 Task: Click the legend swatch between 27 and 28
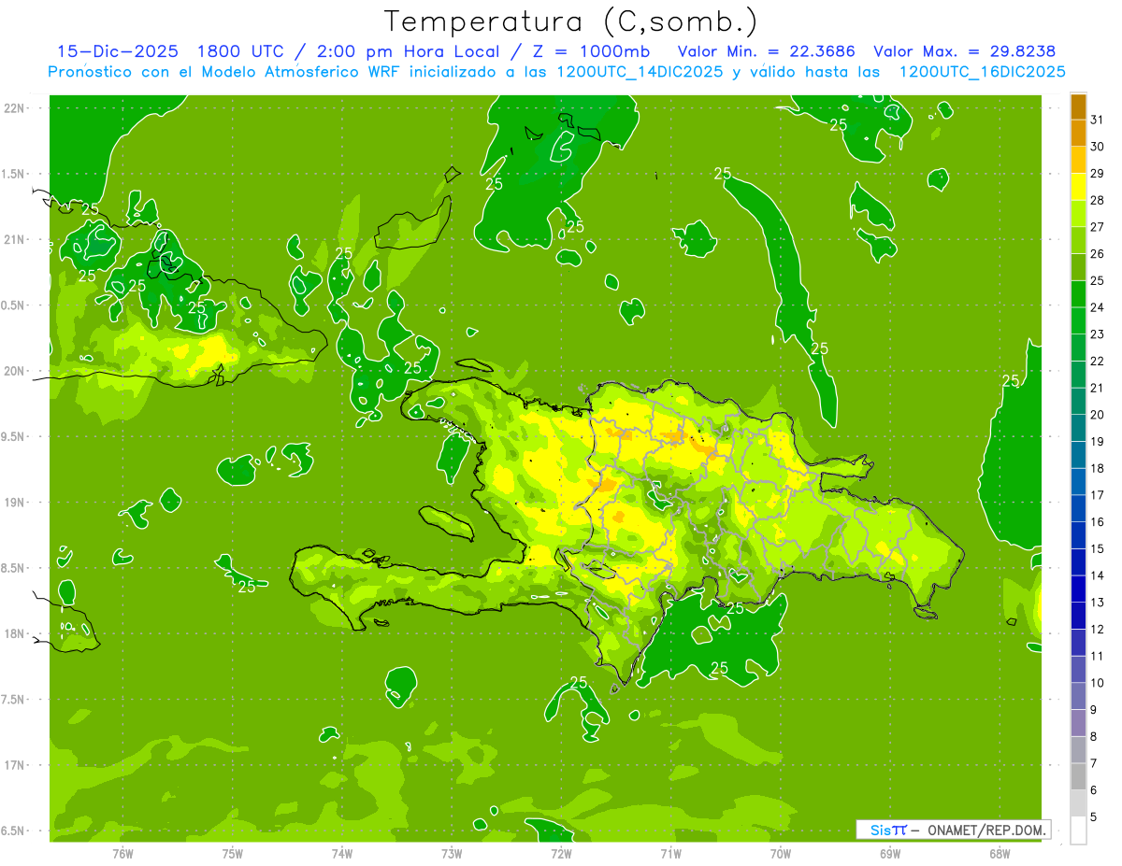pyautogui.click(x=1078, y=213)
